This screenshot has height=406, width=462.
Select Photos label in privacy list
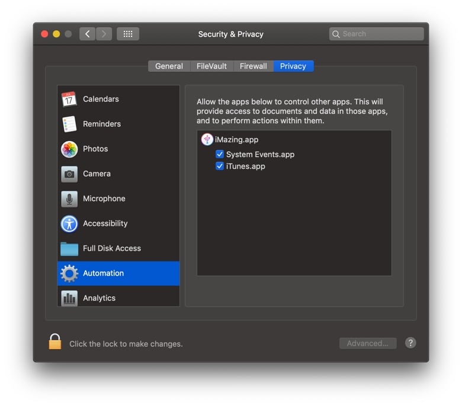tap(95, 149)
